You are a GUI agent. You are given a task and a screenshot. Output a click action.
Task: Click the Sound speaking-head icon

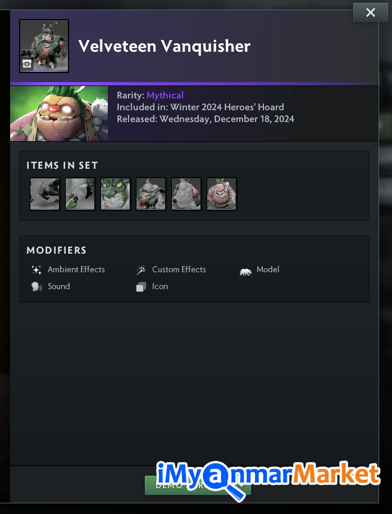coord(37,287)
